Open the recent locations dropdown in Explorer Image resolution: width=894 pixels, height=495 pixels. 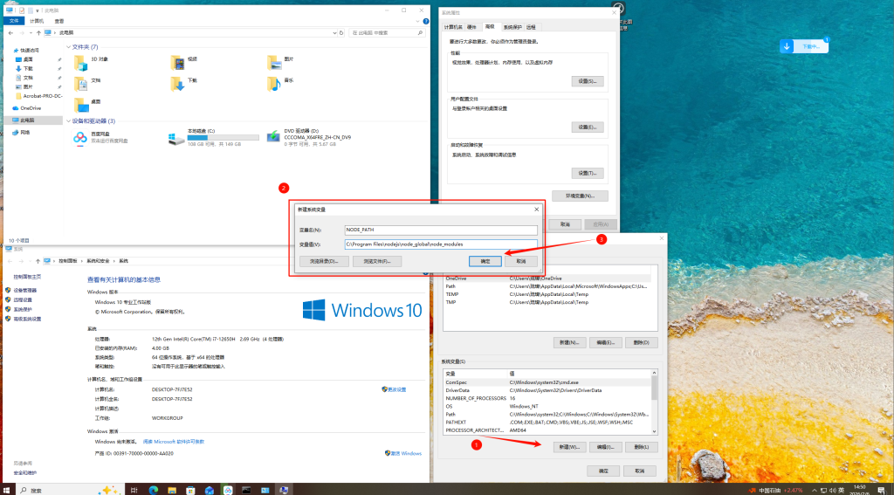coord(31,33)
